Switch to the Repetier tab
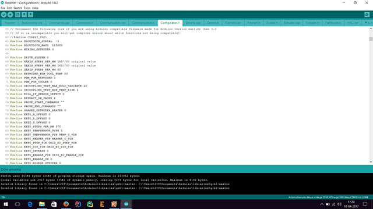Screen dimensions: 373x209 tap(10, 23)
